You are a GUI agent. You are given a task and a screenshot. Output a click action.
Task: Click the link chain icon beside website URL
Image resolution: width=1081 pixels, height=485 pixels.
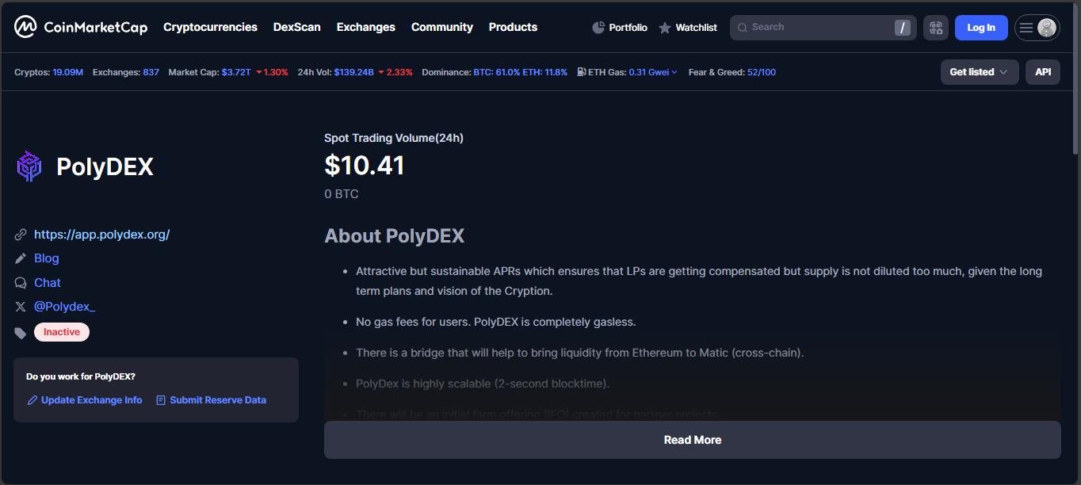point(21,235)
